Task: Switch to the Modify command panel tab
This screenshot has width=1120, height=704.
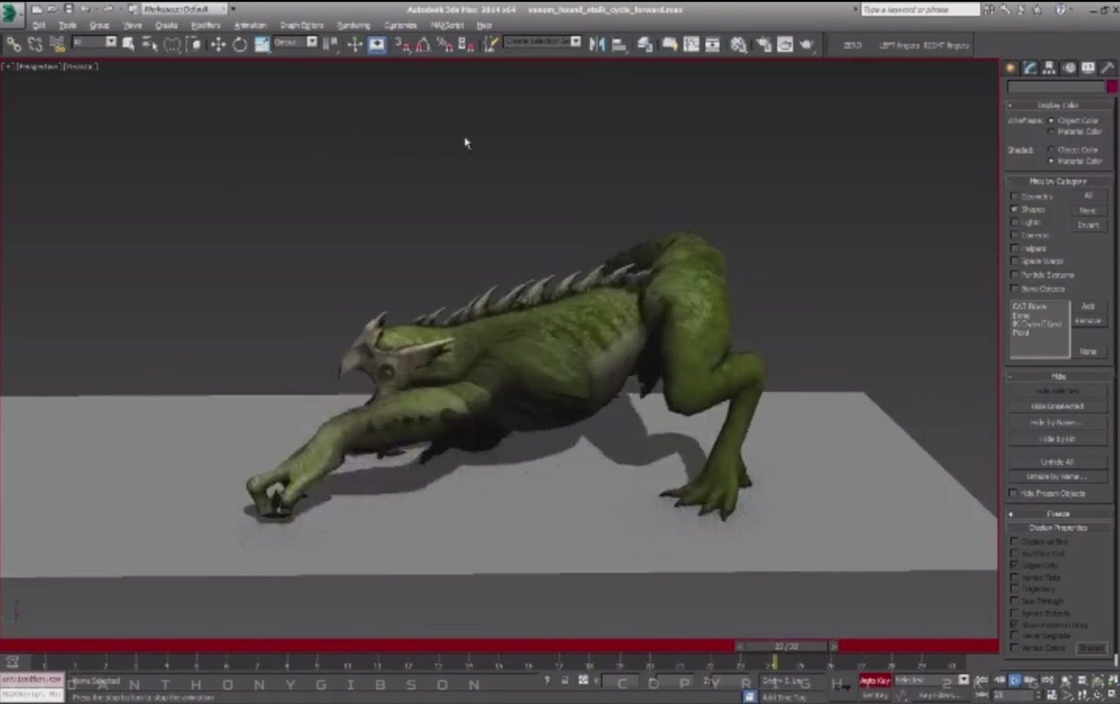Action: pos(1030,68)
